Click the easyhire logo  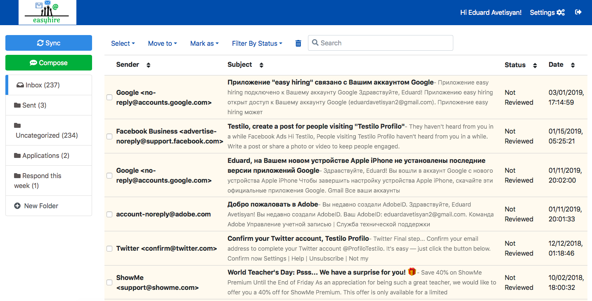tap(47, 12)
